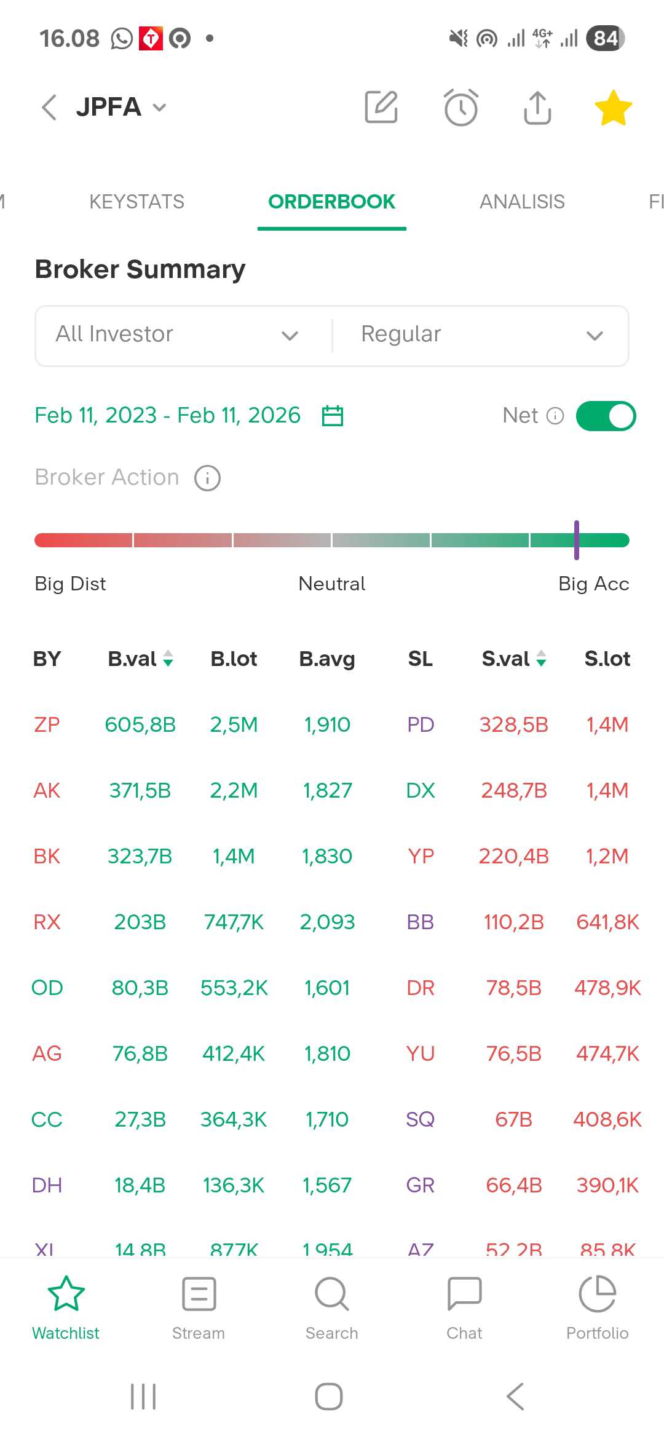
Task: Open the Feb 11 date range
Action: [167, 416]
